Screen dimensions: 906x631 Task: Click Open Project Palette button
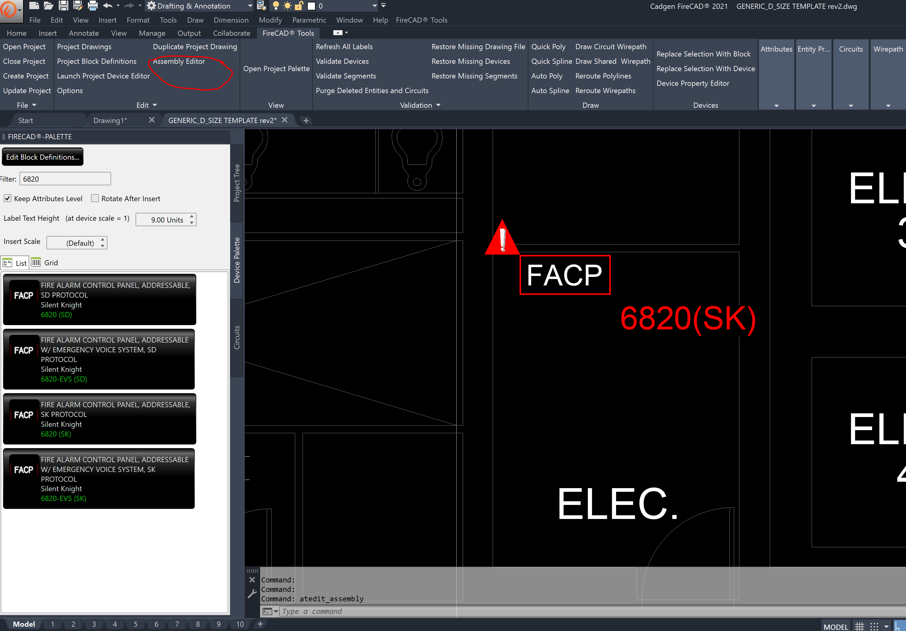click(x=276, y=69)
